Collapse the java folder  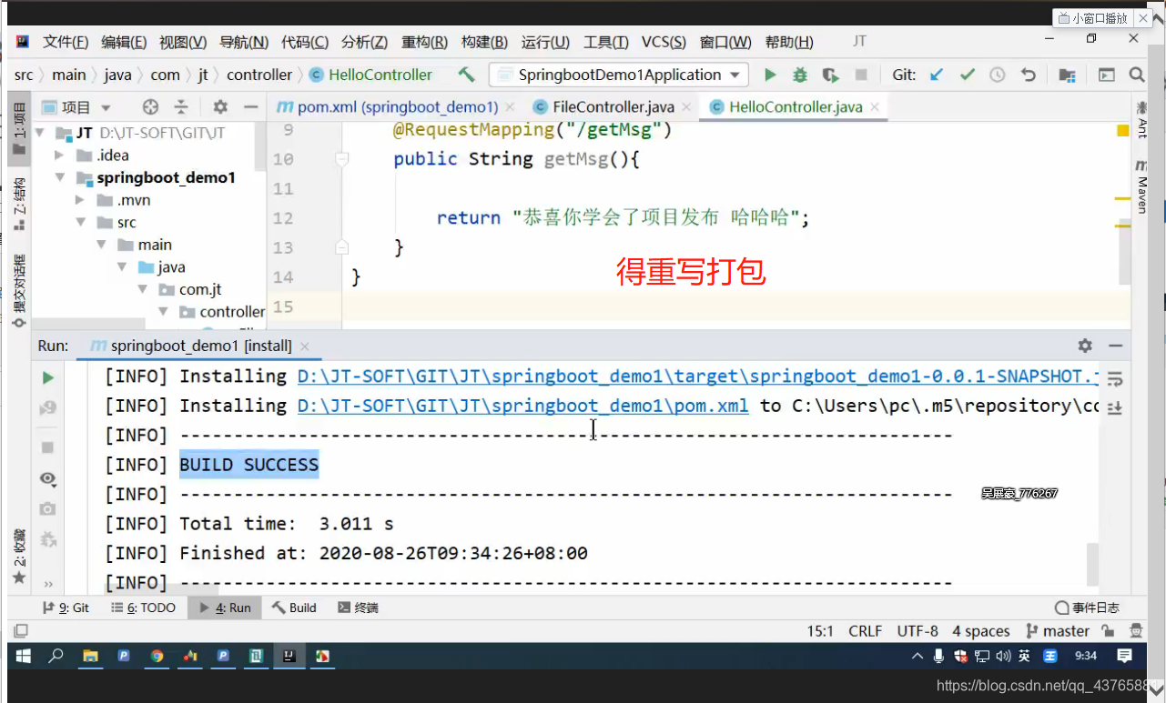[121, 266]
